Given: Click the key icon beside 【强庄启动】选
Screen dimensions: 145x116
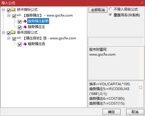Looking at the screenshot, I should tap(19, 38).
